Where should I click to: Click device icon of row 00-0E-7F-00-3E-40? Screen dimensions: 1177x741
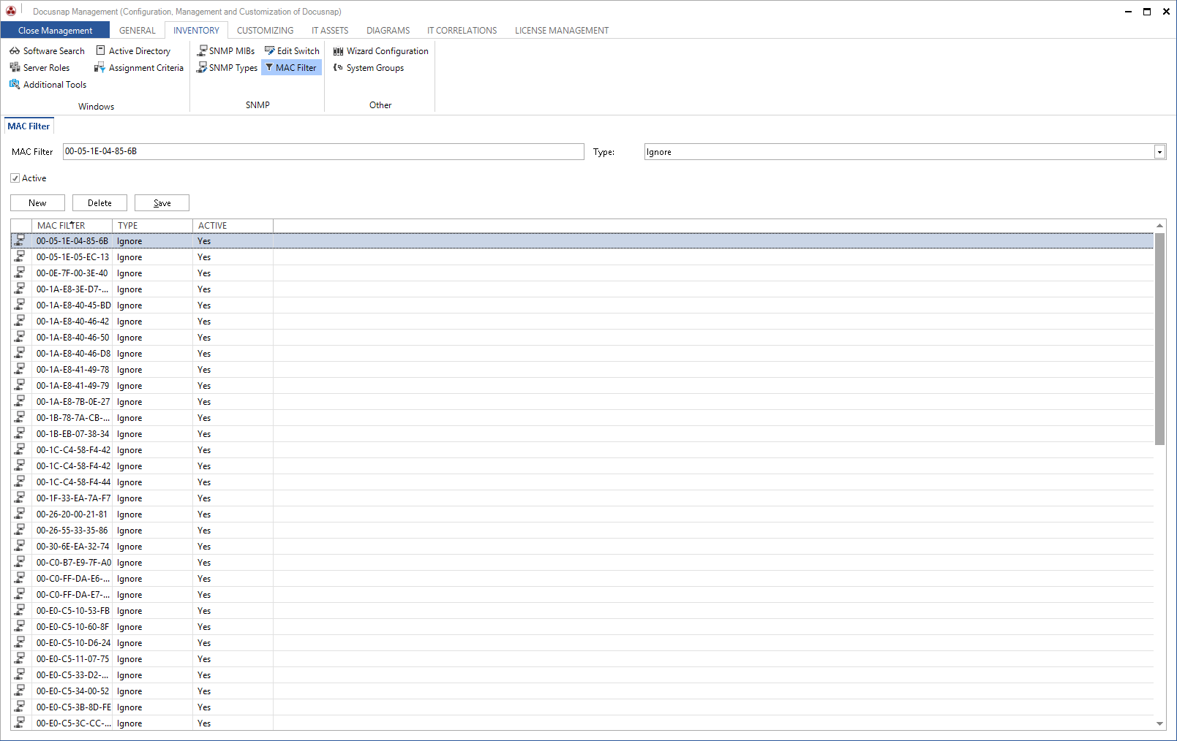pyautogui.click(x=20, y=273)
